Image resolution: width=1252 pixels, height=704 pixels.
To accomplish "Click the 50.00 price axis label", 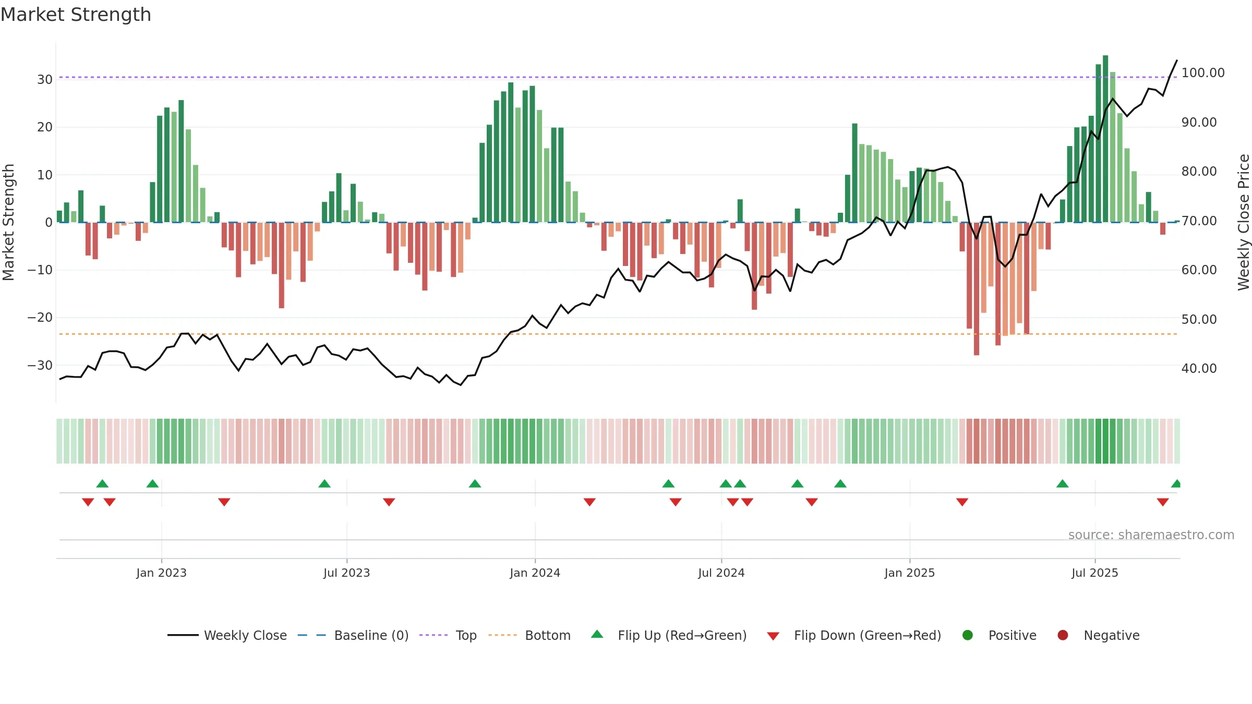I will coord(1199,319).
